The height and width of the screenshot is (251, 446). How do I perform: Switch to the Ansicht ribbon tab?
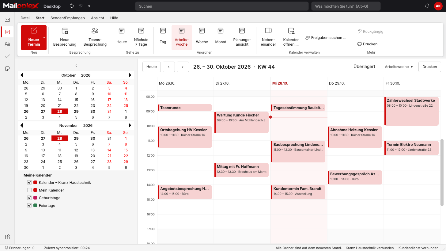click(x=97, y=18)
